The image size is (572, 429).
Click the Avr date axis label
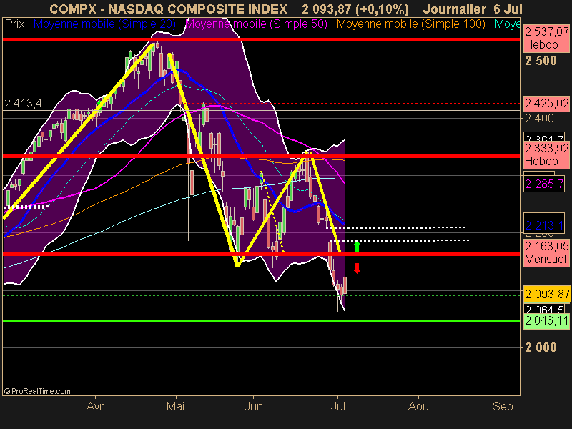95,406
